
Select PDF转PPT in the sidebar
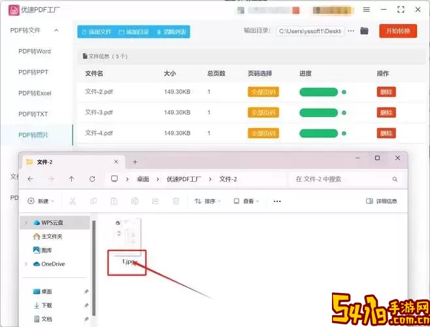[33, 72]
